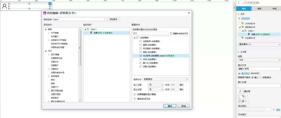Check 关闭 (动态面板) checkbox

(141, 59)
